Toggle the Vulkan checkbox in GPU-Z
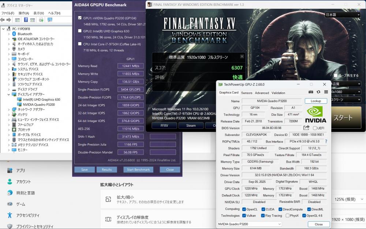 pos(244,216)
